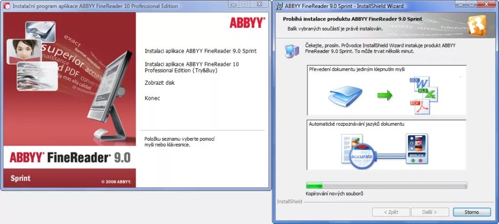Click 'Automatické rozpoznávání jazyků dokumentu' caption
The image size is (499, 224).
356,124
